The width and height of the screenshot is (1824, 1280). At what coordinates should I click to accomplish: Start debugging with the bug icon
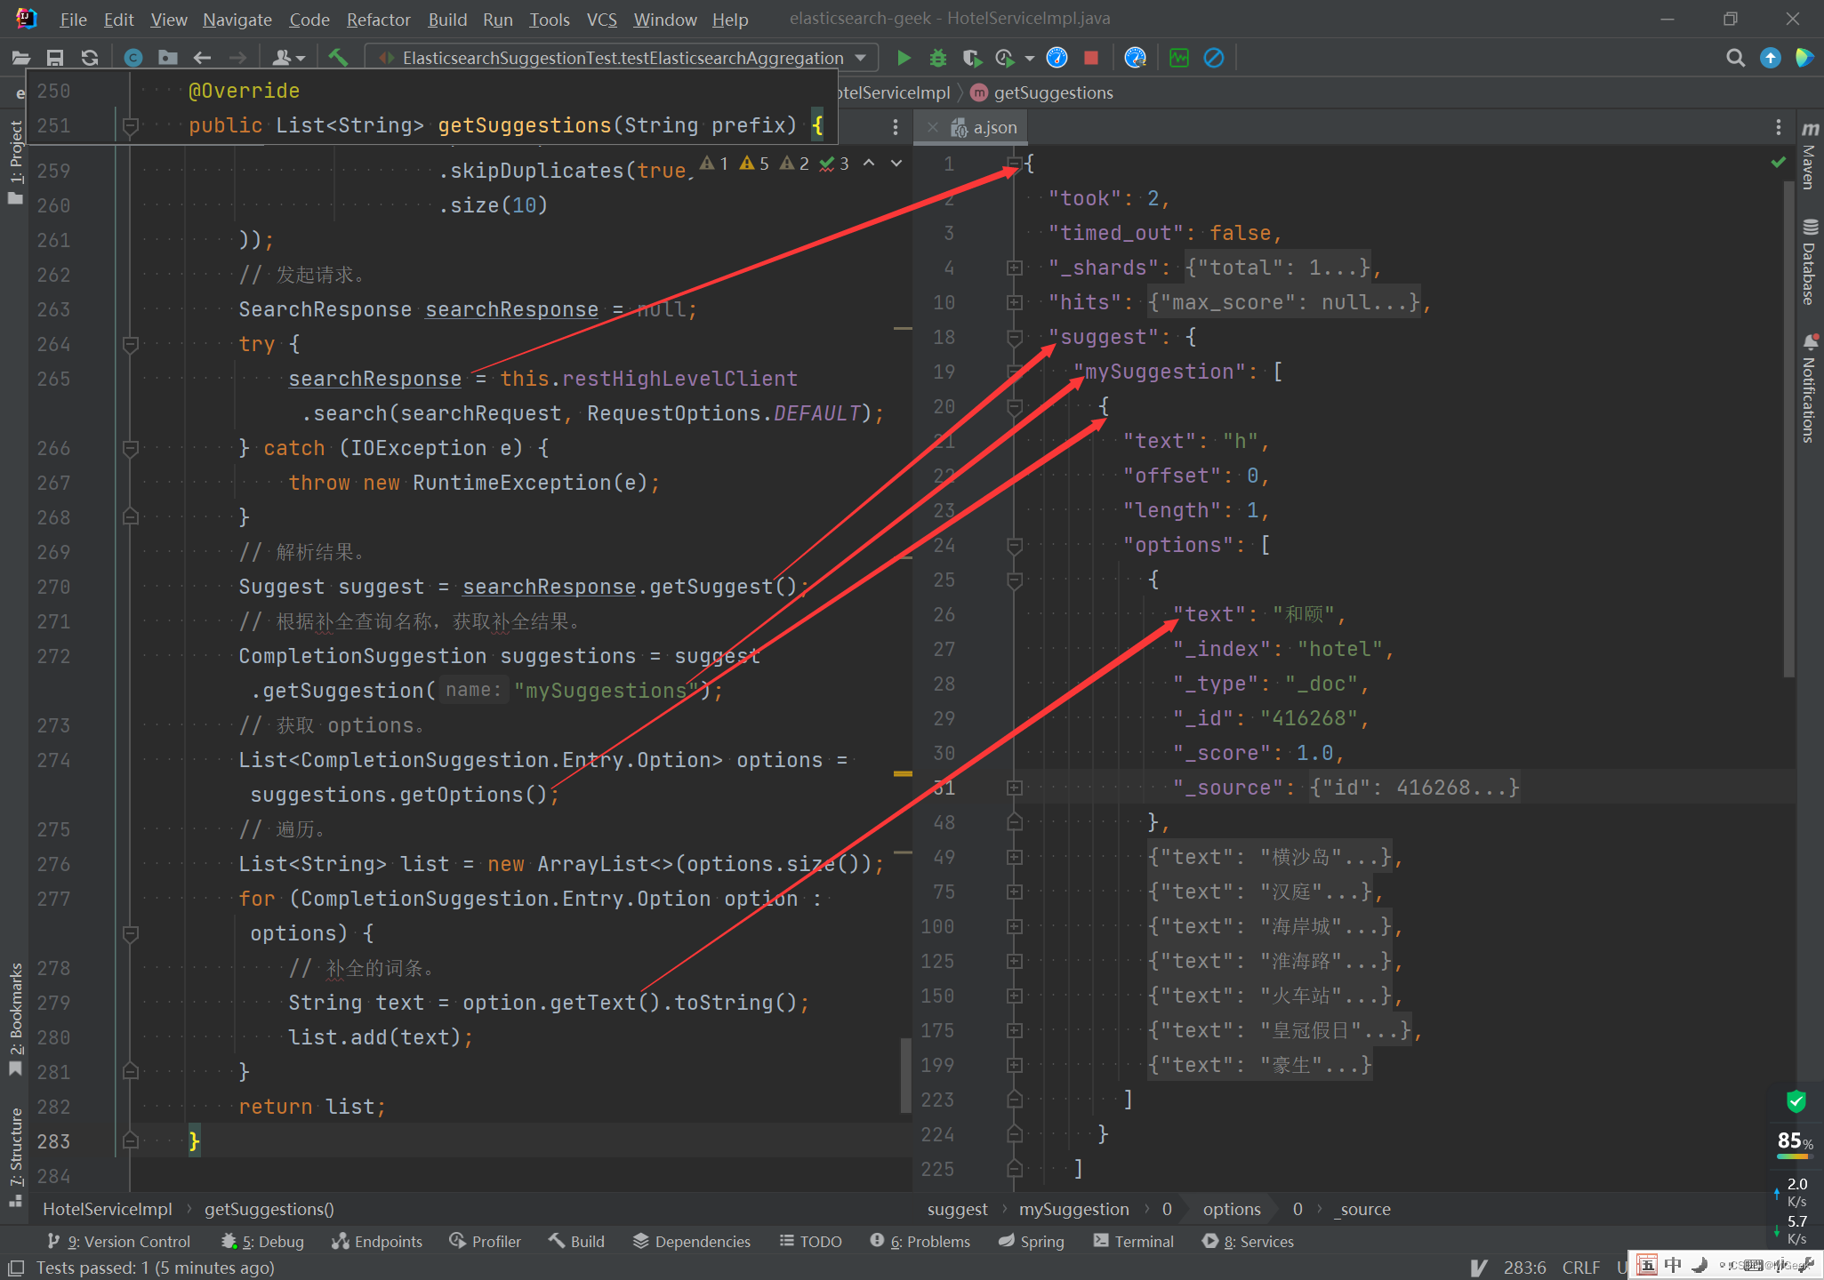(937, 58)
